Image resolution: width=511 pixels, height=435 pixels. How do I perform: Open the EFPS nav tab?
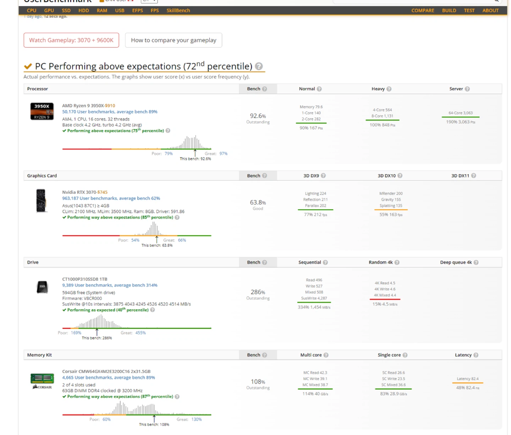click(x=137, y=11)
